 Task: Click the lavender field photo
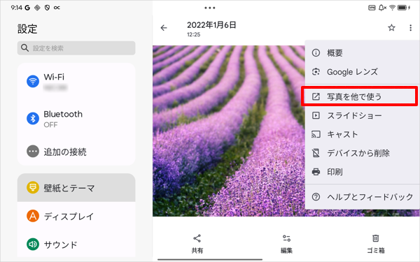(x=228, y=131)
